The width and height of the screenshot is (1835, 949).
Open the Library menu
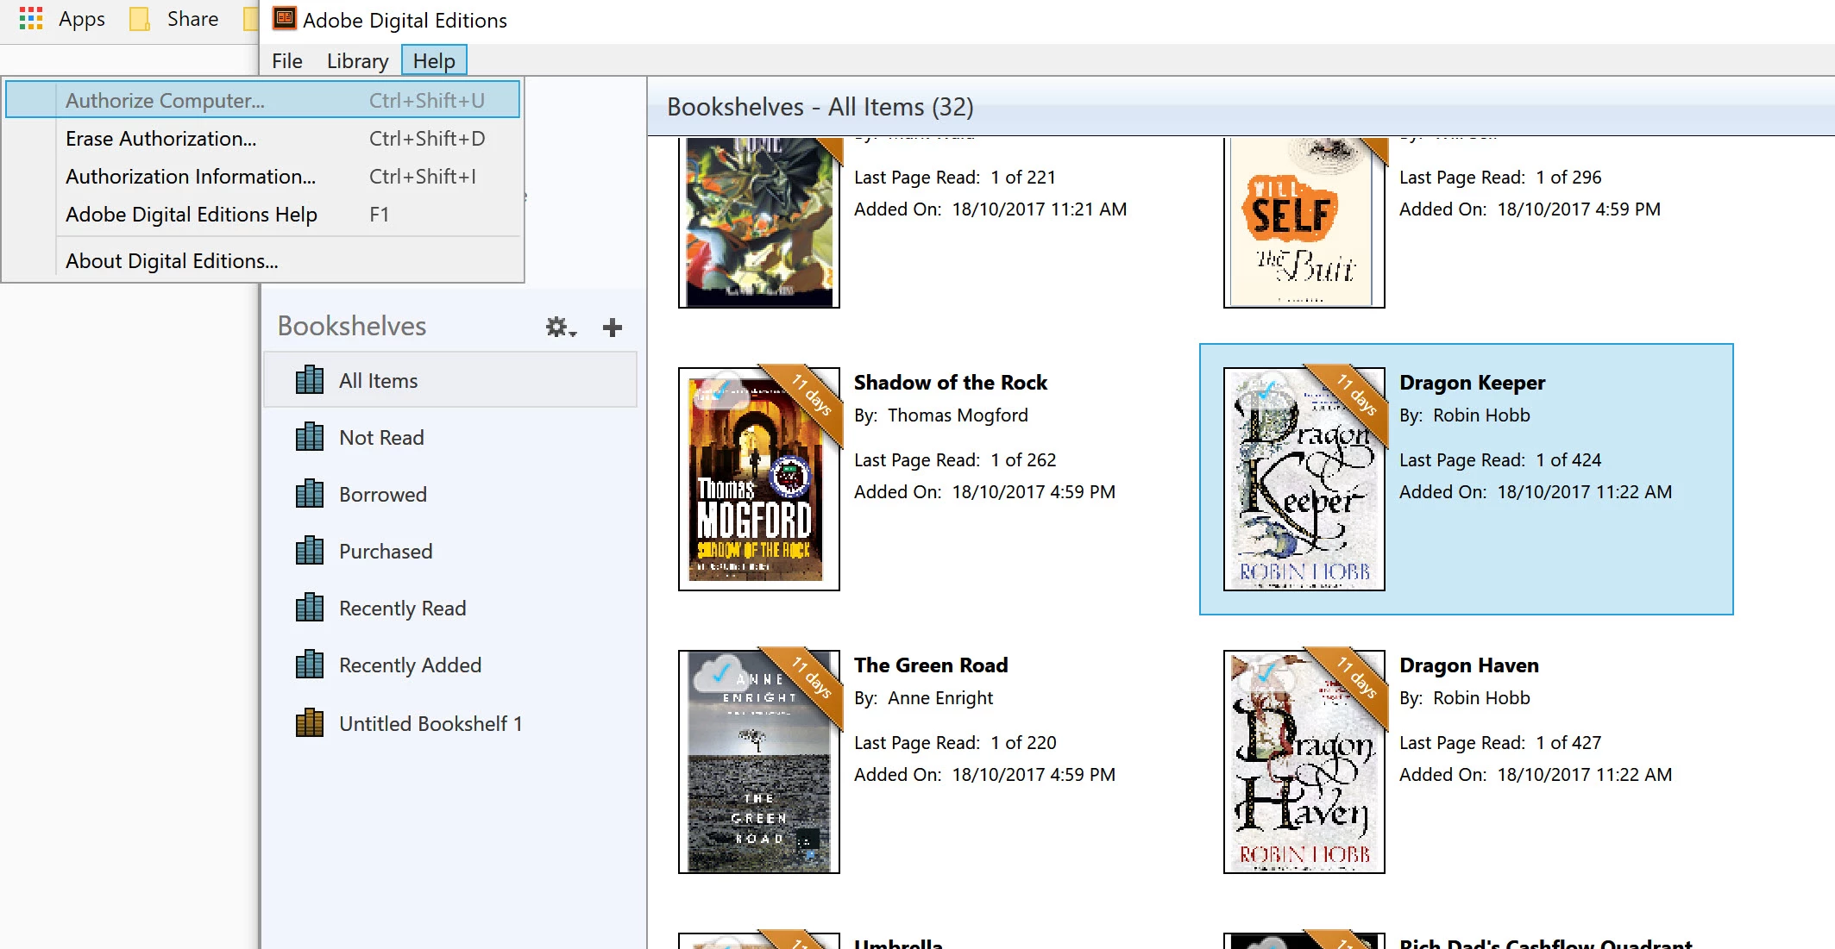(357, 61)
